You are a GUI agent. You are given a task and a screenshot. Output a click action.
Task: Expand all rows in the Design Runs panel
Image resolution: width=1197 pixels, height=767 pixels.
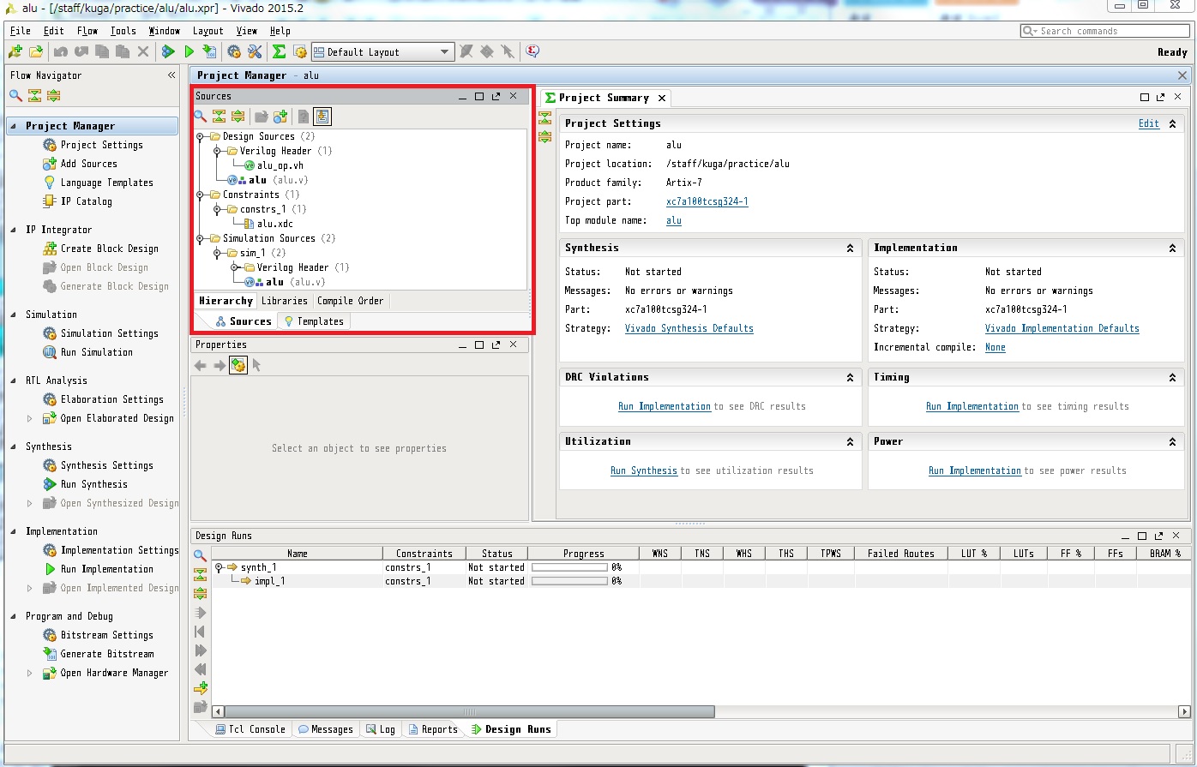[x=201, y=593]
